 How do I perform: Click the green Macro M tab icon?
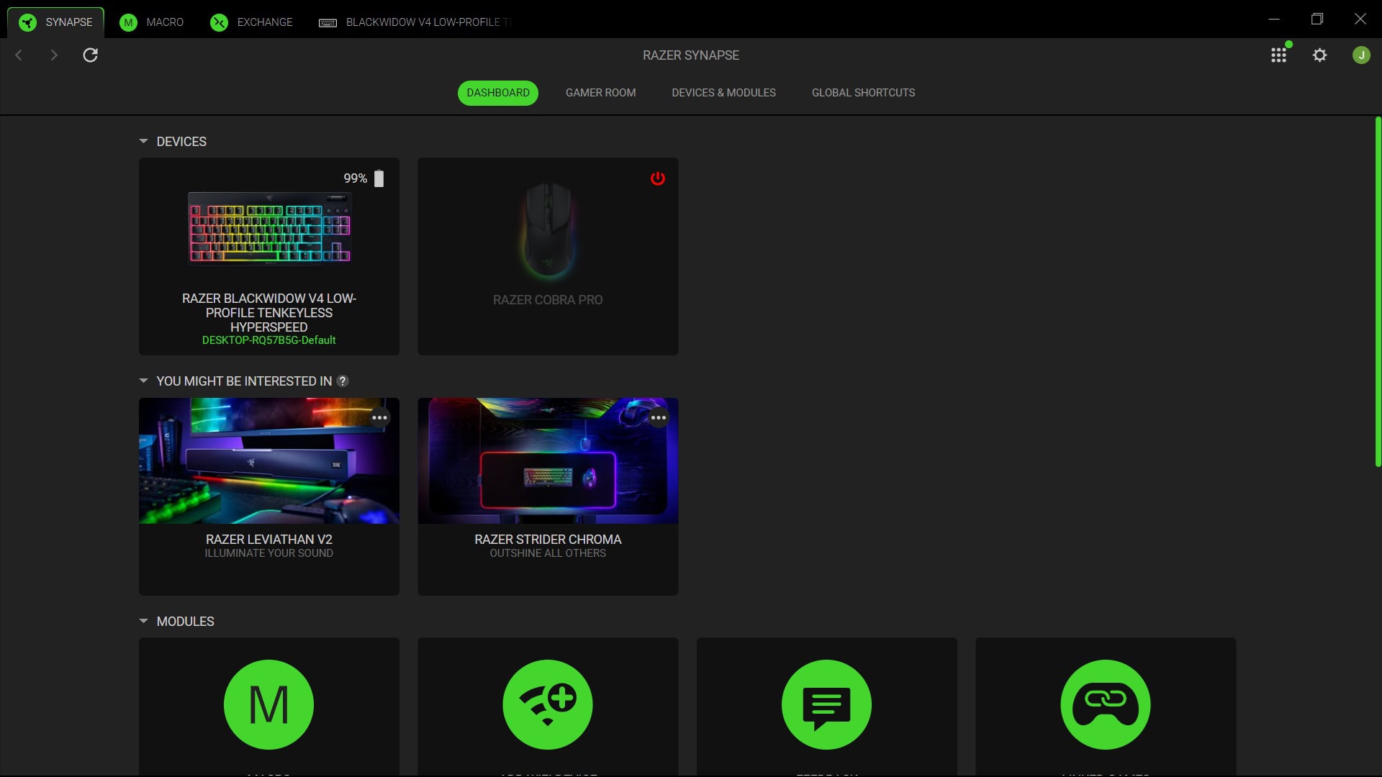[x=128, y=22]
